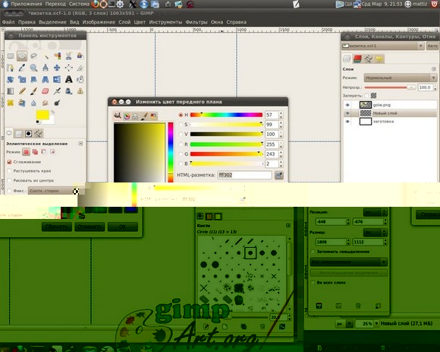The height and width of the screenshot is (352, 440).
Task: Open the Выделение menu
Action: click(x=52, y=22)
